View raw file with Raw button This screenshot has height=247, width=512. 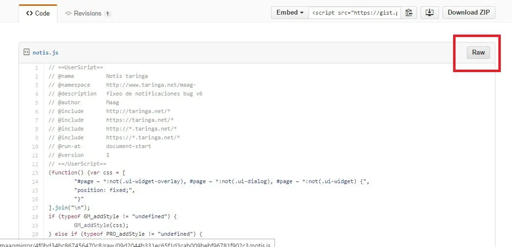click(478, 52)
